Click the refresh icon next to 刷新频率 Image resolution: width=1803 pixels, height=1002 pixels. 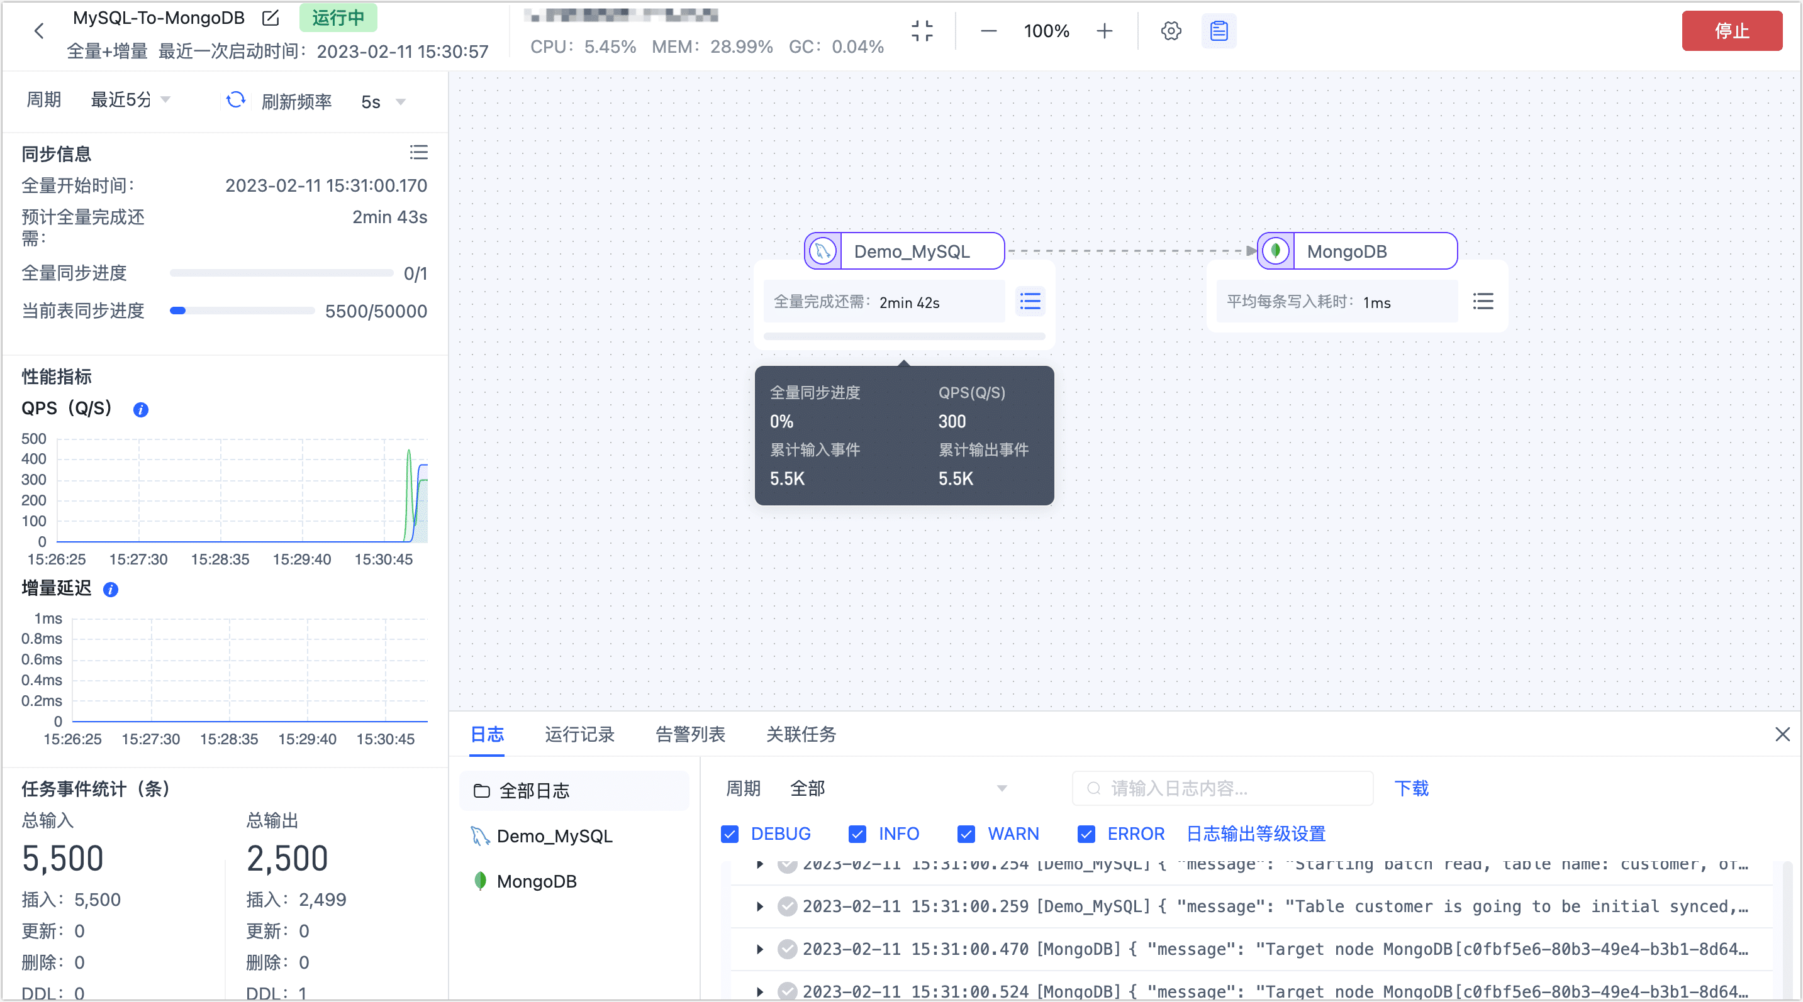pyautogui.click(x=236, y=100)
